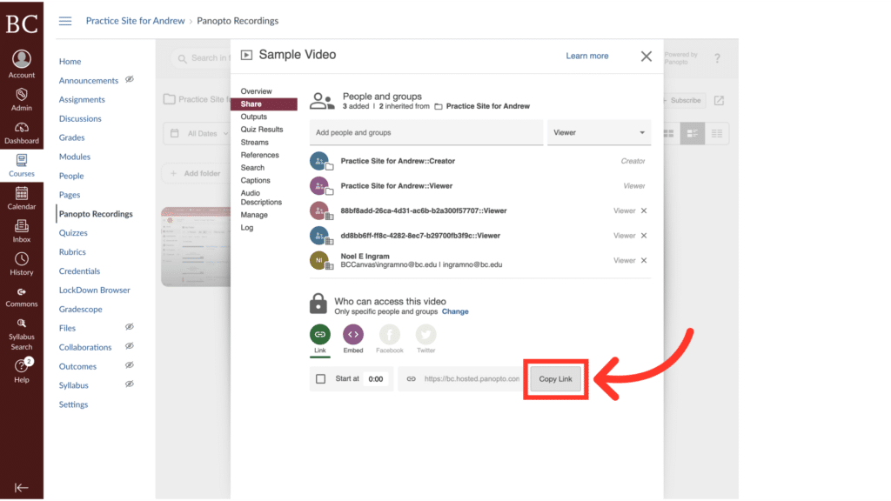Click the Start at time field
Viewport: 891px width, 501px height.
point(376,379)
